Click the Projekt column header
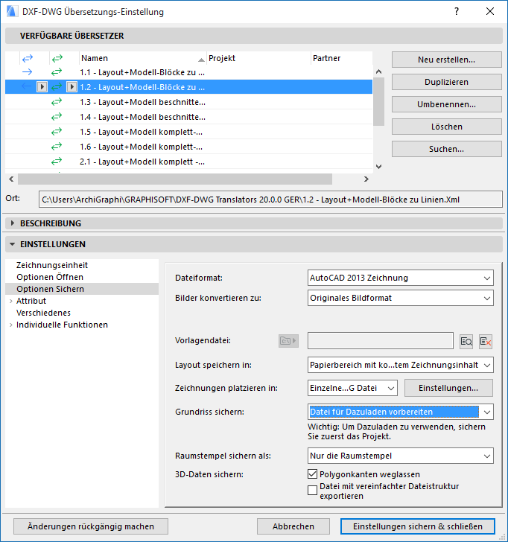Screen dimensions: 508x542 click(258, 58)
